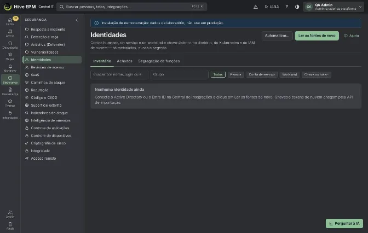Screen dimensions: 368x233
Task: Click the Perguntar à IA button
Action: [x=344, y=223]
